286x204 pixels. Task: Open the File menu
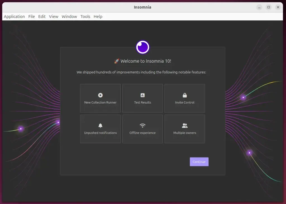pyautogui.click(x=32, y=17)
